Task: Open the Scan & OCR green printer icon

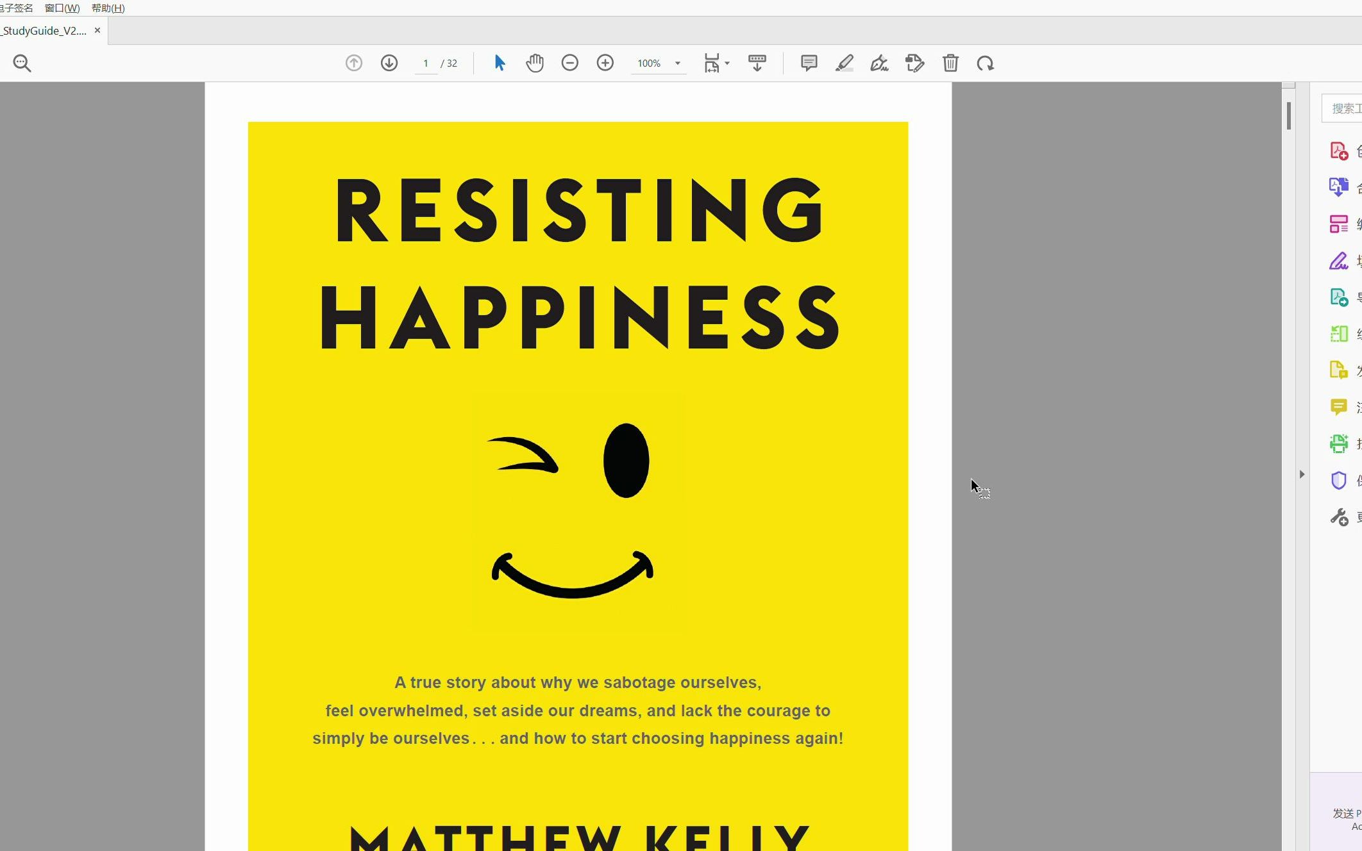Action: click(1339, 443)
